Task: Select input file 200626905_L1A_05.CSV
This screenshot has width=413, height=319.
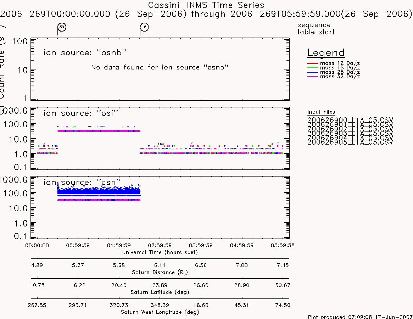Action: pyautogui.click(x=350, y=142)
